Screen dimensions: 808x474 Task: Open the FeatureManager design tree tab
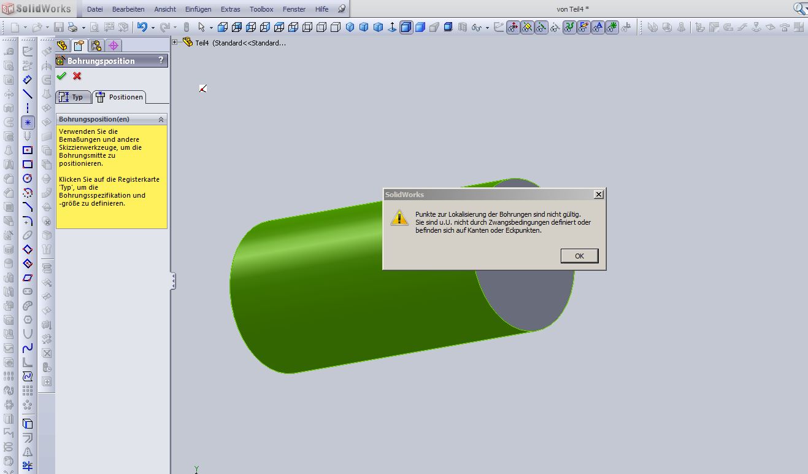[62, 45]
